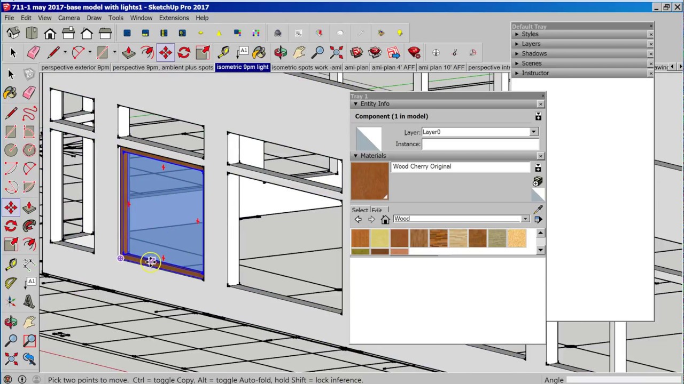Switch to scene tab "perspective exterior 9pm"
This screenshot has height=384, width=684.
point(75,67)
